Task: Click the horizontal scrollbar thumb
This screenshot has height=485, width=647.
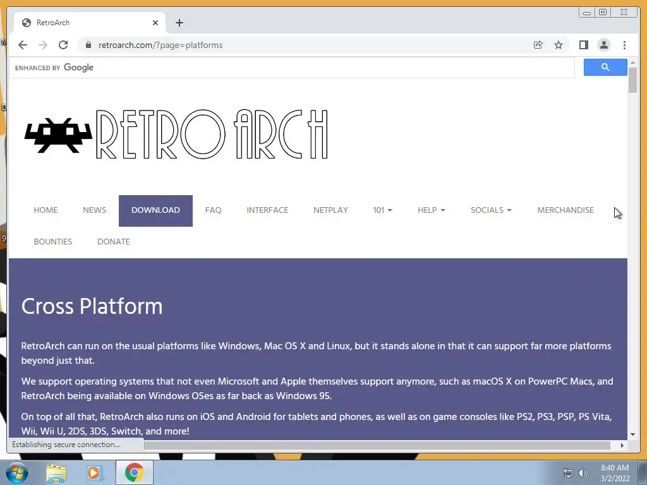Action: coord(377,445)
